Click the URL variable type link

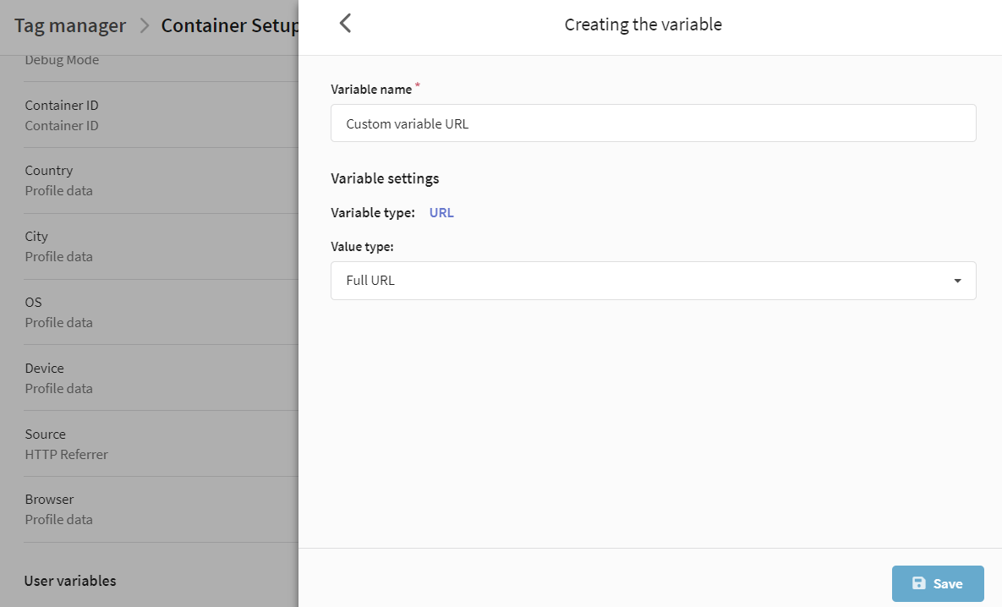point(441,213)
